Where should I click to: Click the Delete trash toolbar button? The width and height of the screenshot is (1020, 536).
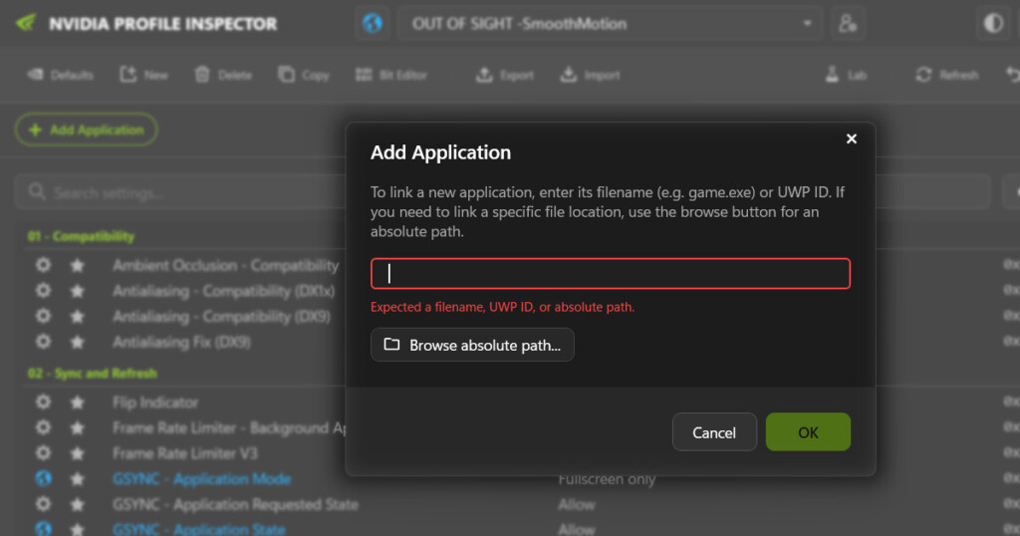[223, 75]
